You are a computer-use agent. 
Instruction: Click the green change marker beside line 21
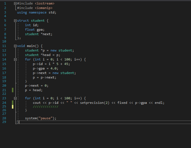click(13, 90)
